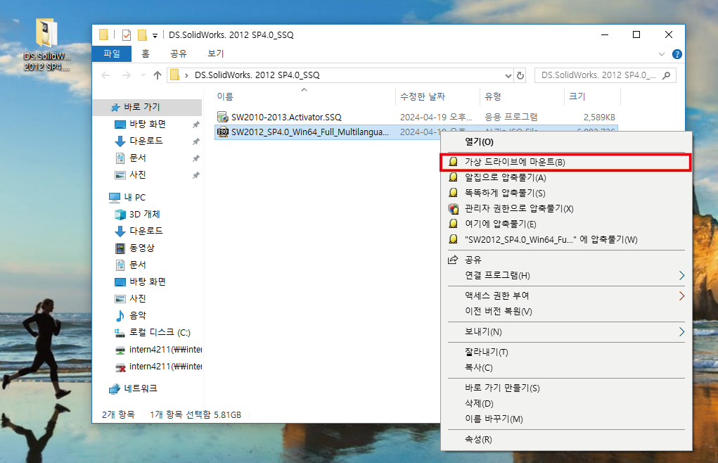Choose 이전 버전 복원(V)
The height and width of the screenshot is (463, 718).
pos(566,312)
